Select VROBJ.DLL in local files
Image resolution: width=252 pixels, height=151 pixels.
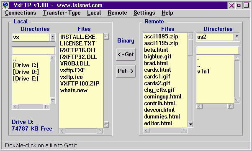click(75, 63)
